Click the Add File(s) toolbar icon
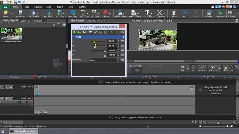239x134 pixels. [x=48, y=13]
